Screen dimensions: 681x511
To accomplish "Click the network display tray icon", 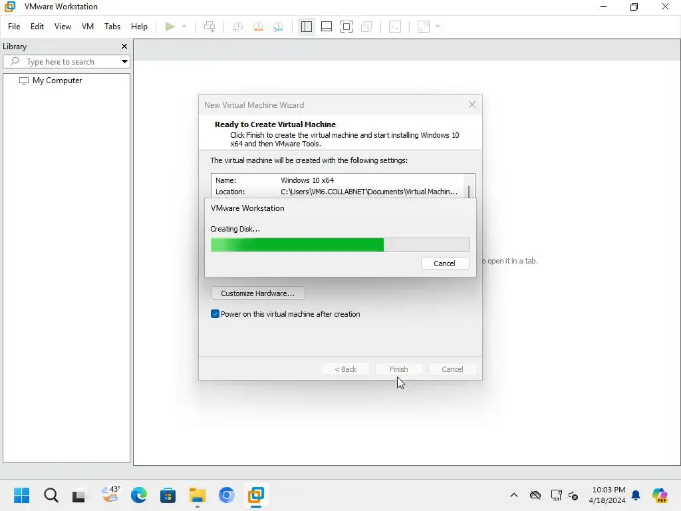I will [556, 495].
